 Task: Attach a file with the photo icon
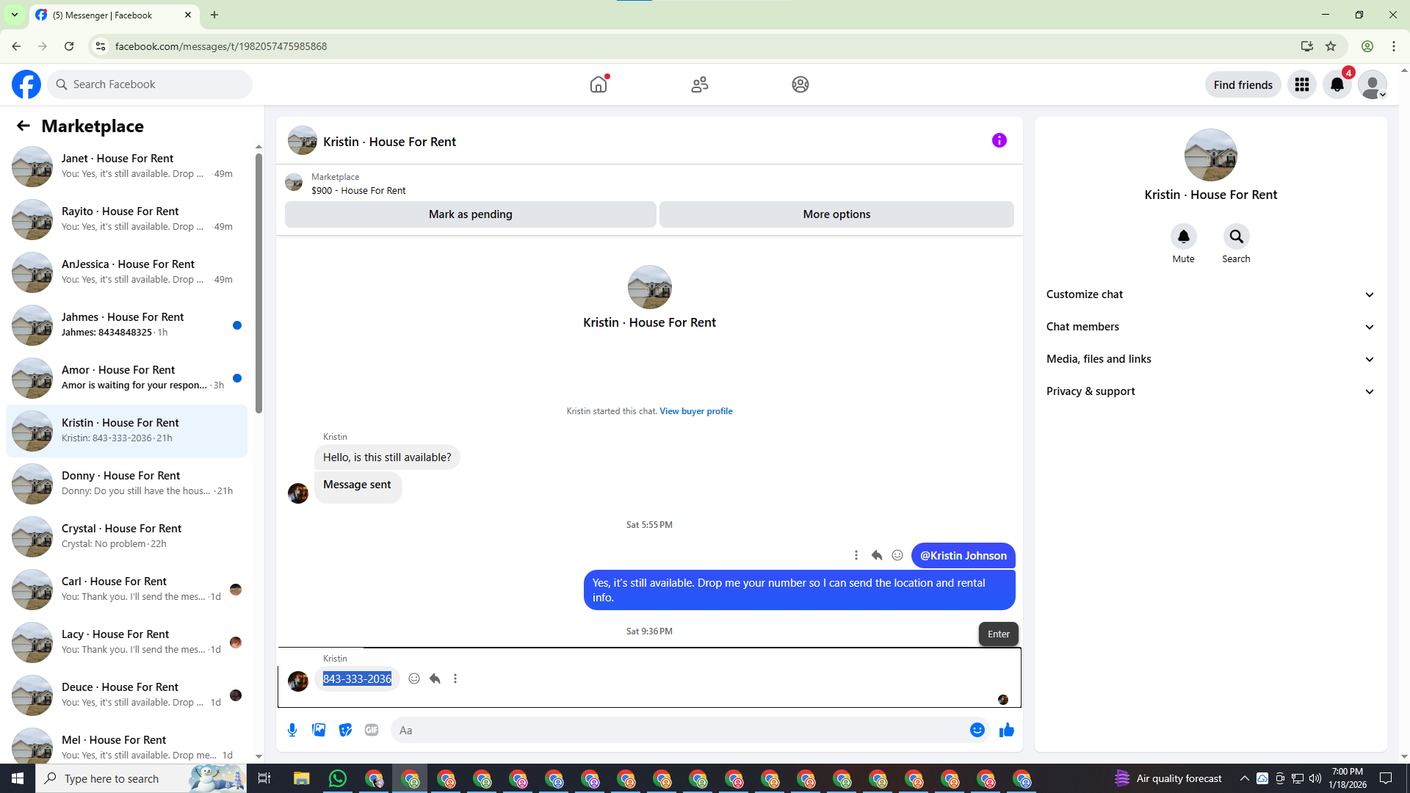point(319,730)
